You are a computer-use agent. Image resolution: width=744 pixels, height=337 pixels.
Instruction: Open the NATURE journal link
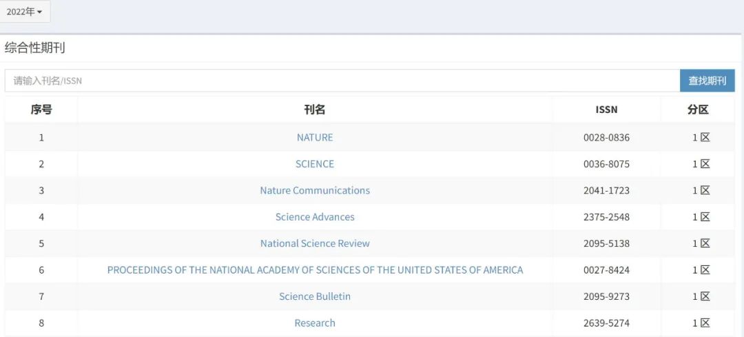[x=315, y=137]
